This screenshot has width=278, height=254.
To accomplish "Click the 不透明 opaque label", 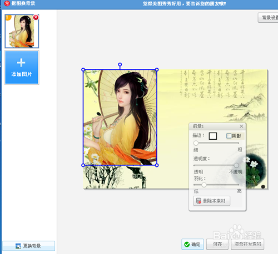I will [x=236, y=172].
